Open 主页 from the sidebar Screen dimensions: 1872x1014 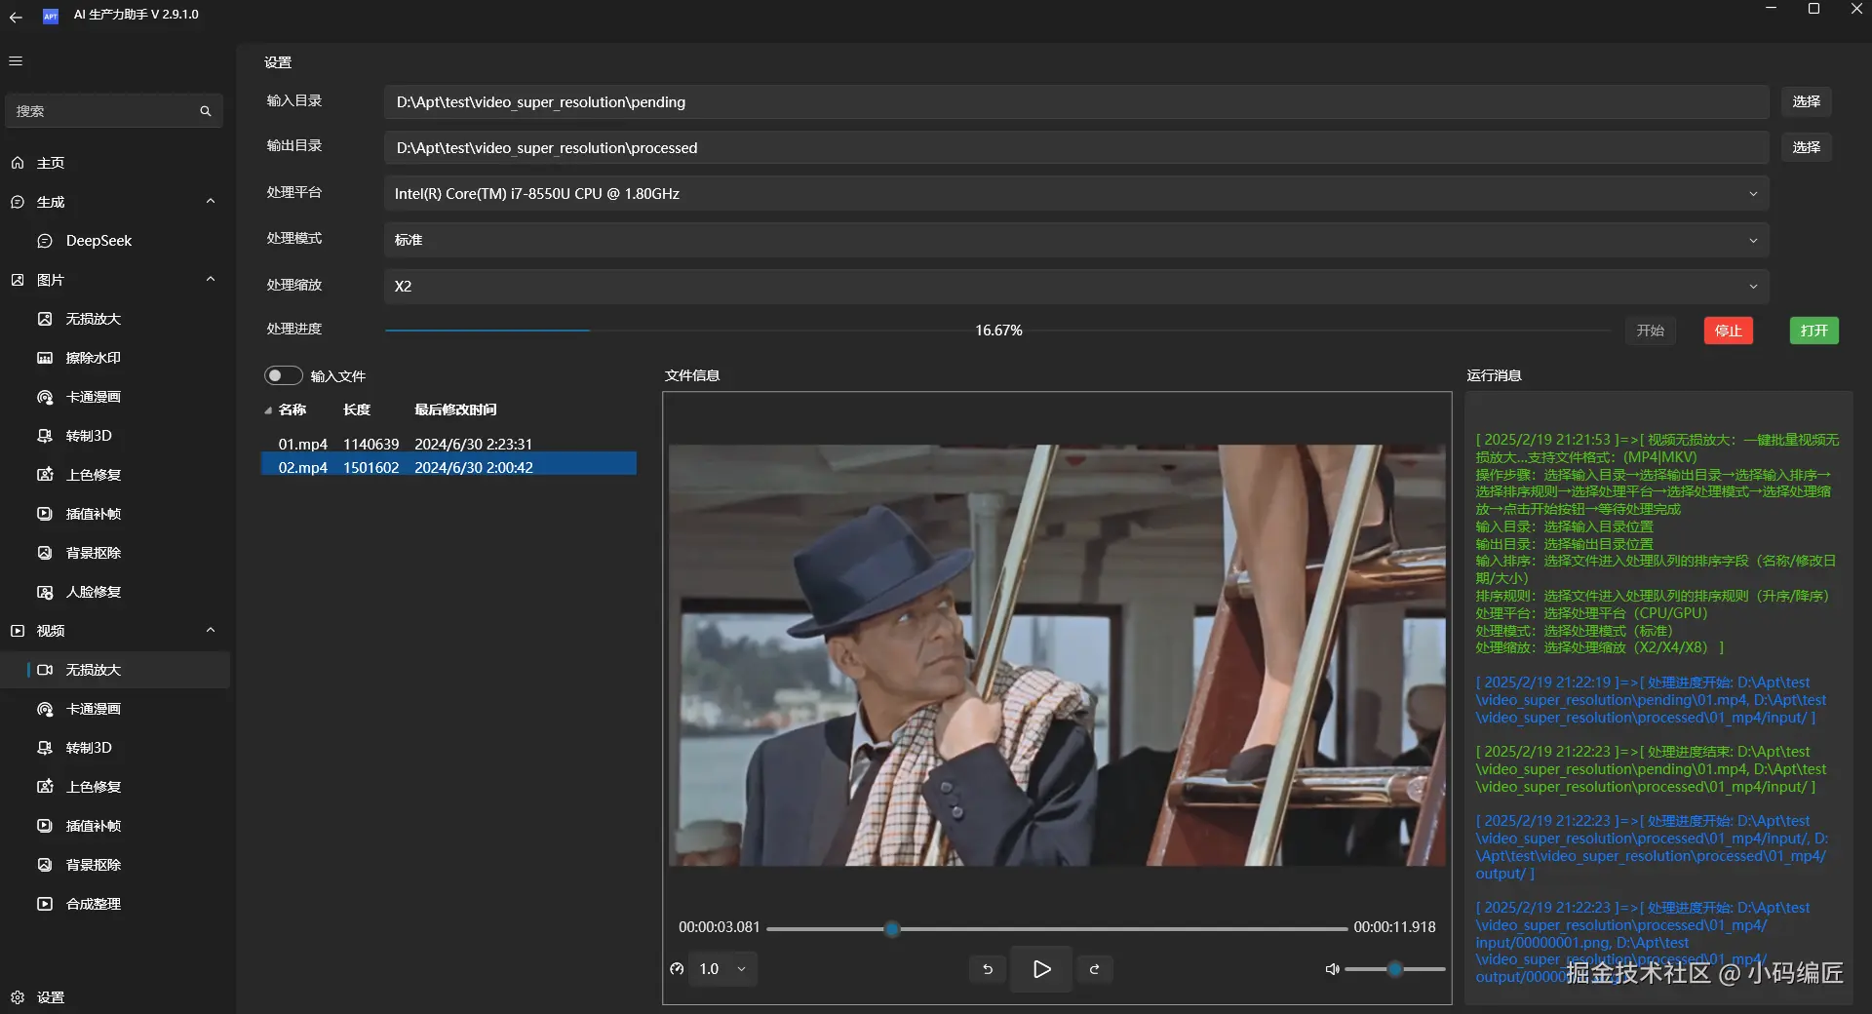pos(115,163)
